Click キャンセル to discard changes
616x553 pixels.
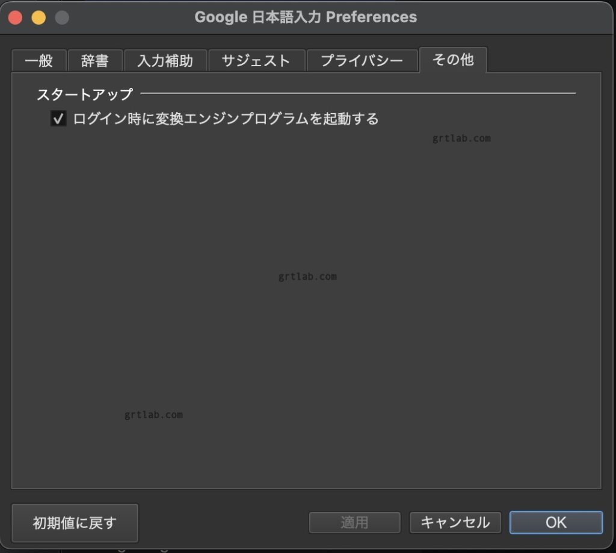point(455,522)
